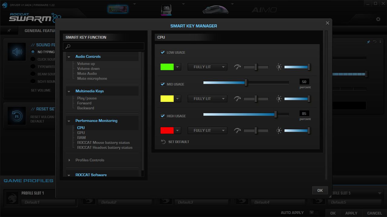Screen dimensions: 387x217
Task: Close the Smart Key Manager dialog
Action: pos(327,23)
